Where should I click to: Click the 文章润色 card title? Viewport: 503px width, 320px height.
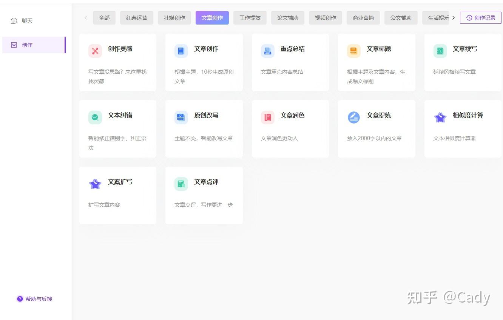(x=293, y=115)
